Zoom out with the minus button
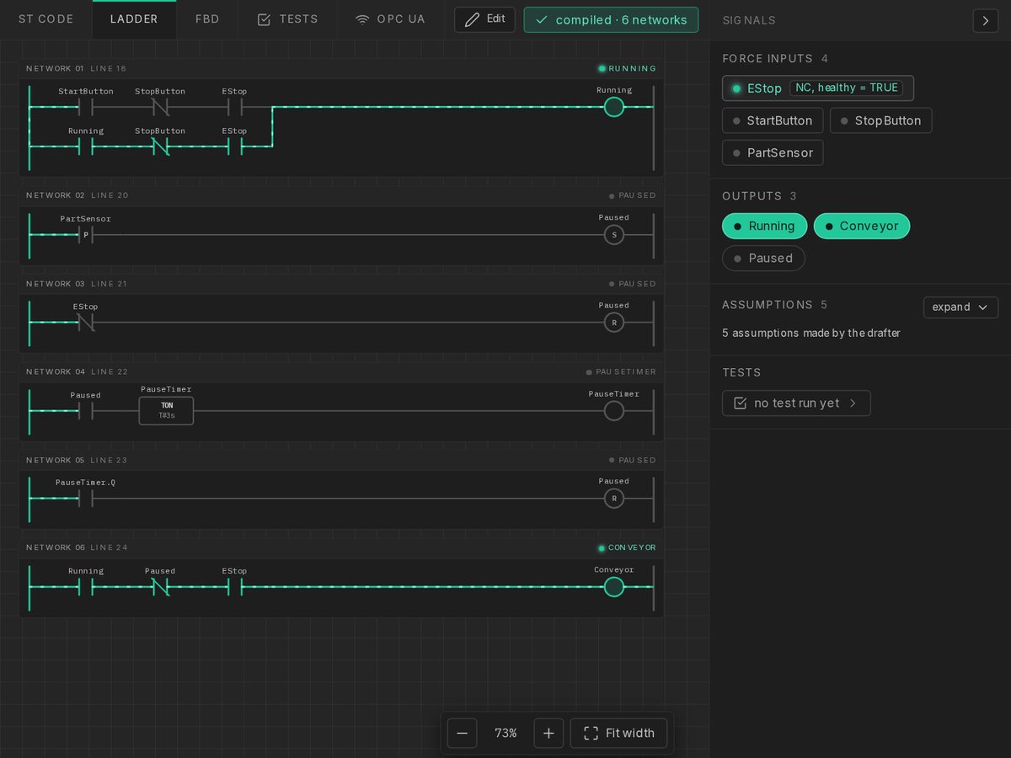The image size is (1011, 758). [462, 733]
